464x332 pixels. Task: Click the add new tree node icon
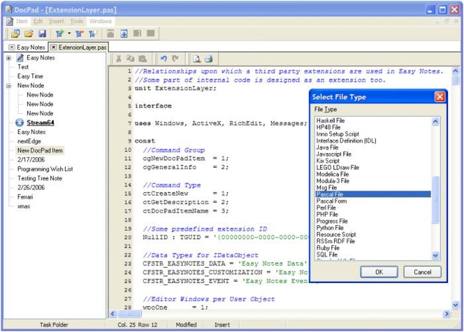pos(59,33)
